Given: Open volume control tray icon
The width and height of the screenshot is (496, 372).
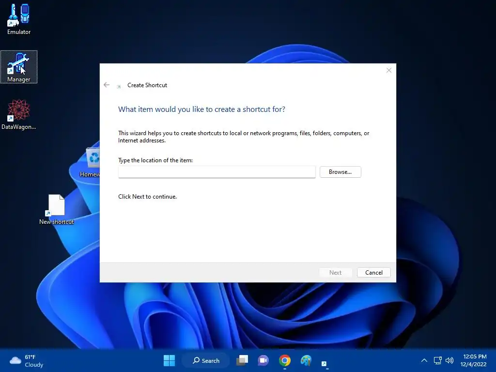Looking at the screenshot, I should coord(449,360).
